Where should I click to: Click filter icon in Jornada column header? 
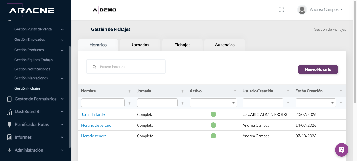tap(182, 91)
